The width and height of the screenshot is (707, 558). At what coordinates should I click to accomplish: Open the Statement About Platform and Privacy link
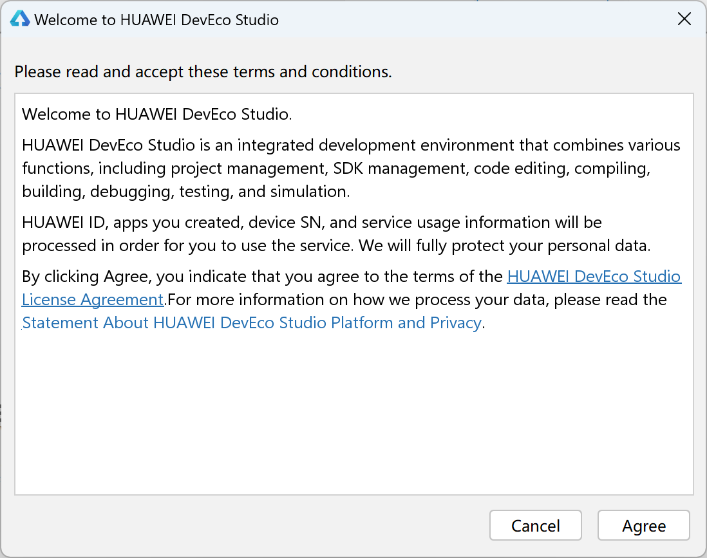point(252,323)
